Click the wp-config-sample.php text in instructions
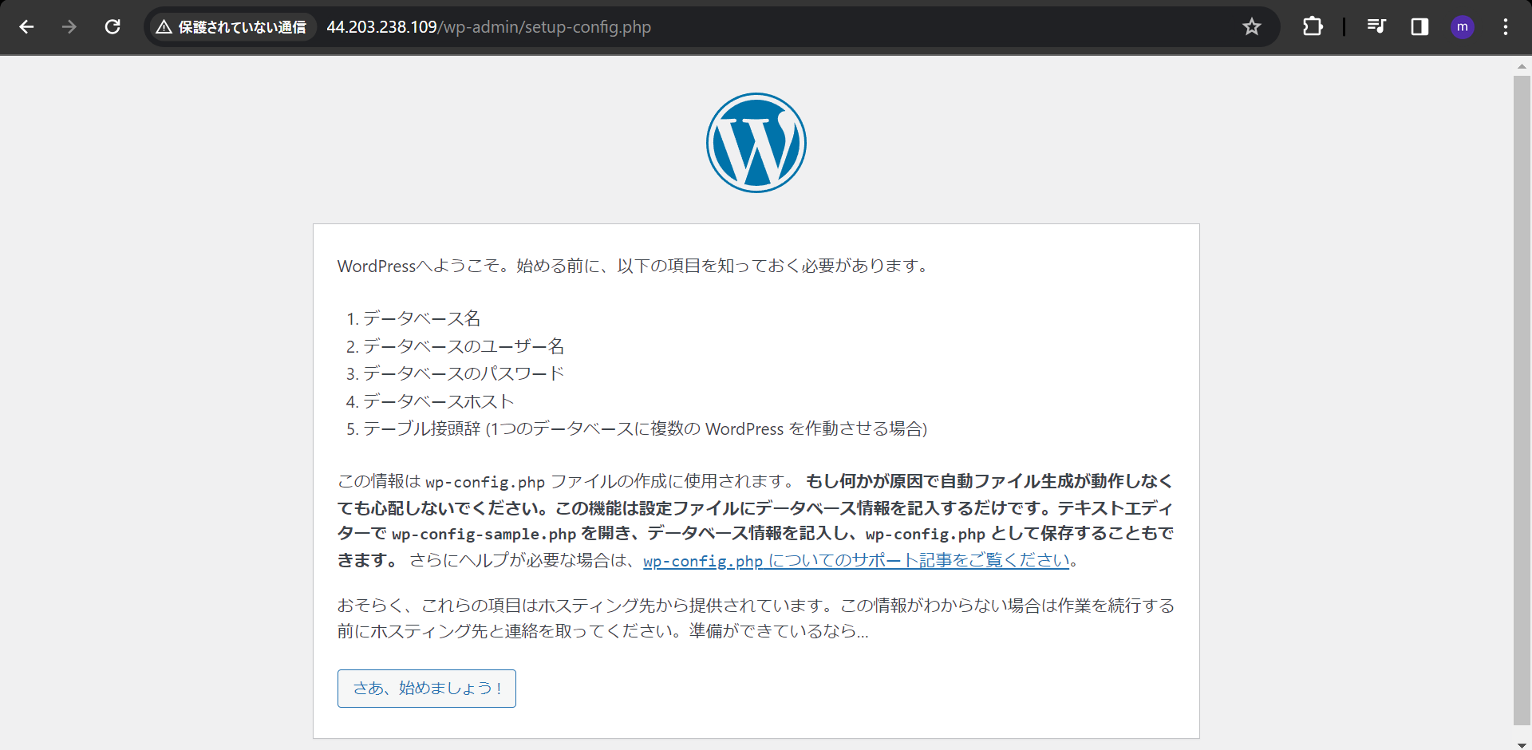This screenshot has height=750, width=1532. [483, 533]
